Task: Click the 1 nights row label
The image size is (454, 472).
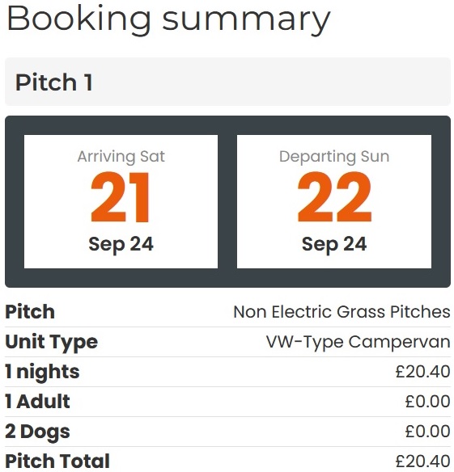Action: coord(43,372)
